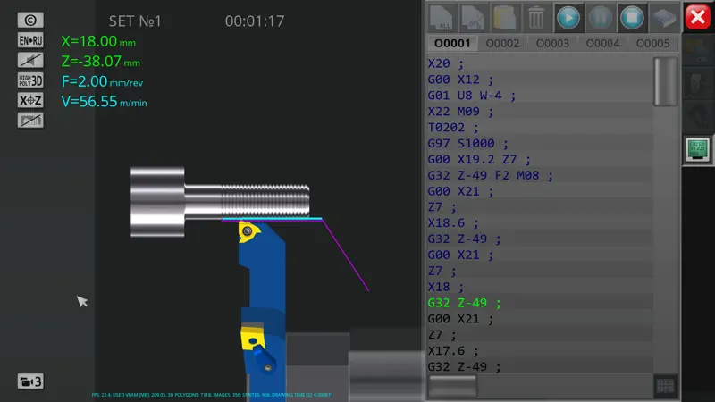Switch to the O0002 program tab

click(x=502, y=43)
